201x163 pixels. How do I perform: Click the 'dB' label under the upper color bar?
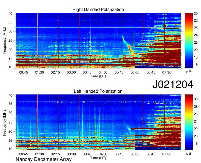point(189,72)
